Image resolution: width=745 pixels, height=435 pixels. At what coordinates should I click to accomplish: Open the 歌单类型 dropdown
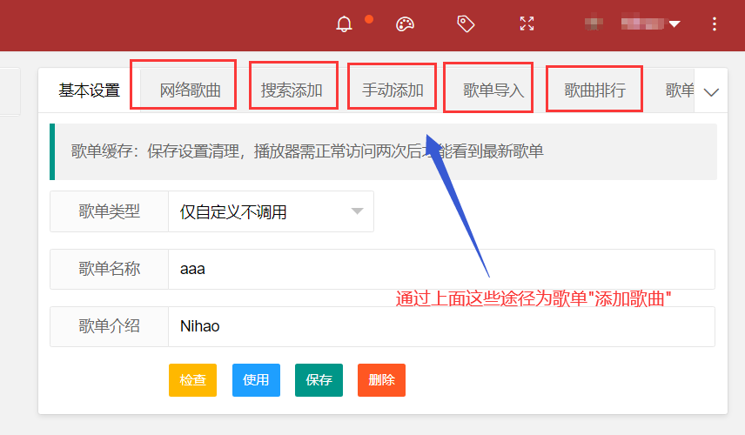pyautogui.click(x=271, y=211)
